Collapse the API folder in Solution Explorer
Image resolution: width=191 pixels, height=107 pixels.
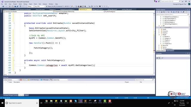[159, 26]
